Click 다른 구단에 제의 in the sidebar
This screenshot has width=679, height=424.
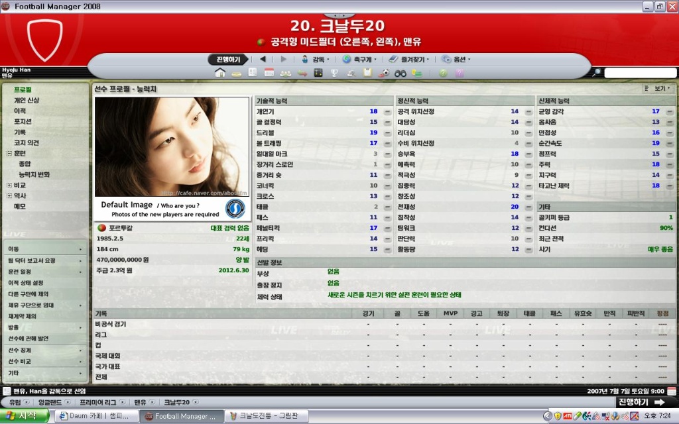click(x=28, y=294)
